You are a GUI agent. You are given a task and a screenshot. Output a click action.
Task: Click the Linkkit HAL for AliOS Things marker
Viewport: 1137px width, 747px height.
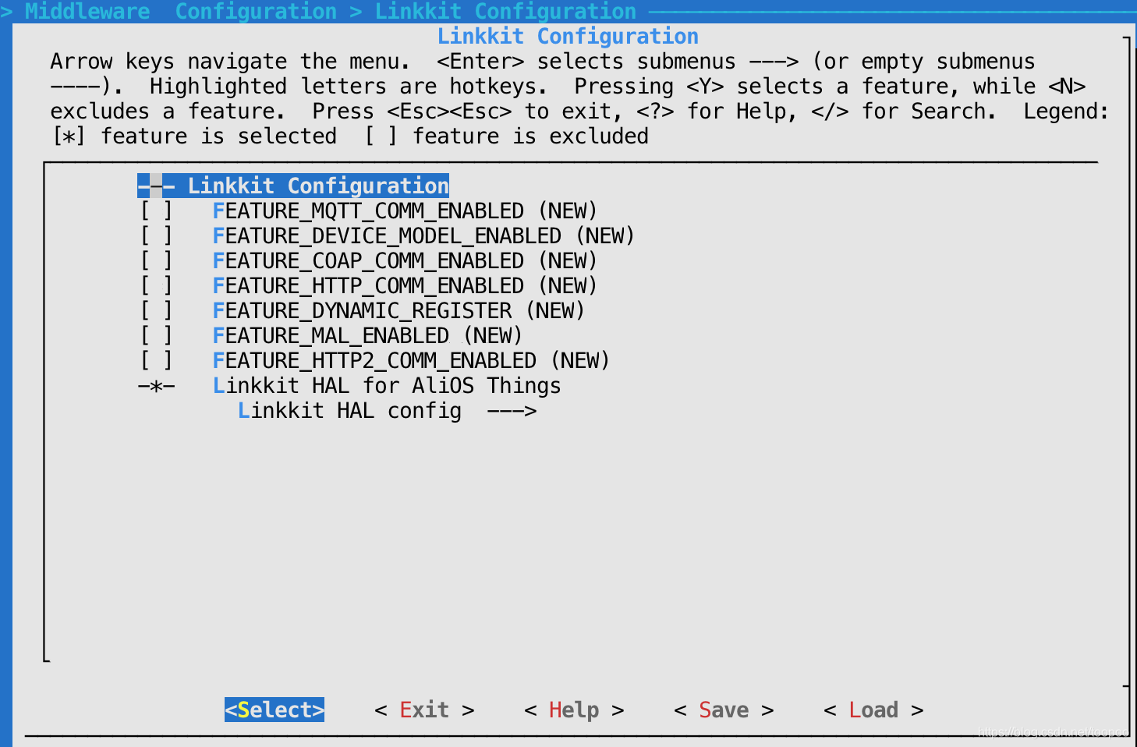[x=156, y=386]
